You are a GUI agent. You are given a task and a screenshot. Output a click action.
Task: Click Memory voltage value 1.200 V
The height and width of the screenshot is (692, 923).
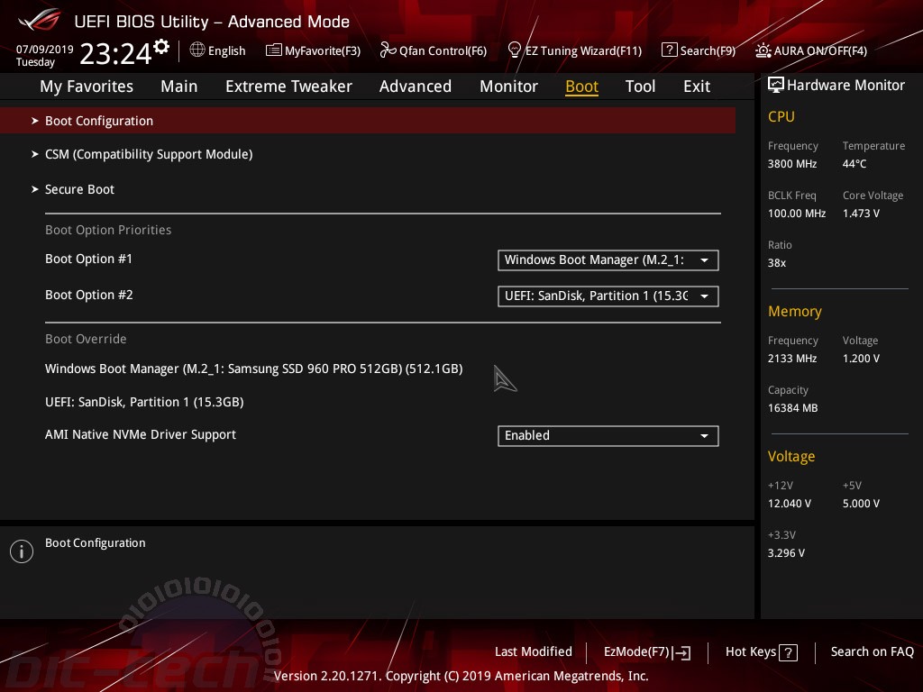tap(861, 359)
